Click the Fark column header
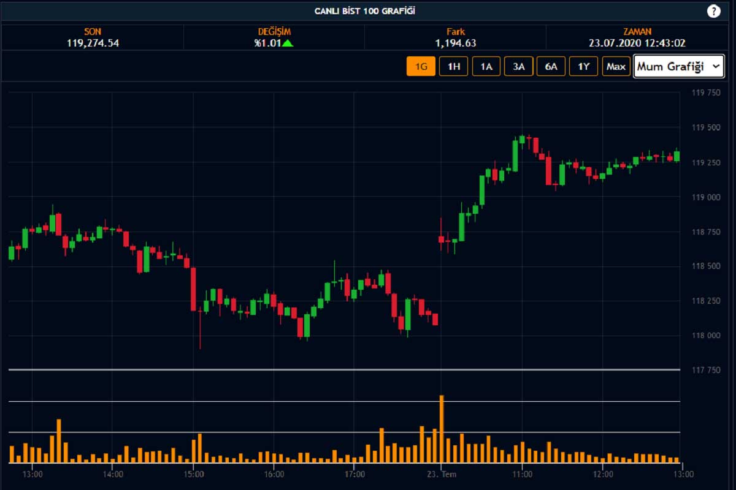The image size is (736, 490). point(456,31)
